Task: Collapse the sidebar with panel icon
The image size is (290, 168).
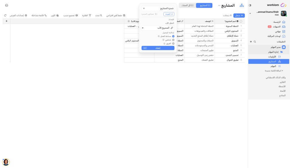Action: point(250,5)
